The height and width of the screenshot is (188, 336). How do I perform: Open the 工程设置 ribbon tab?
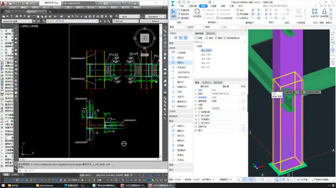click(192, 6)
